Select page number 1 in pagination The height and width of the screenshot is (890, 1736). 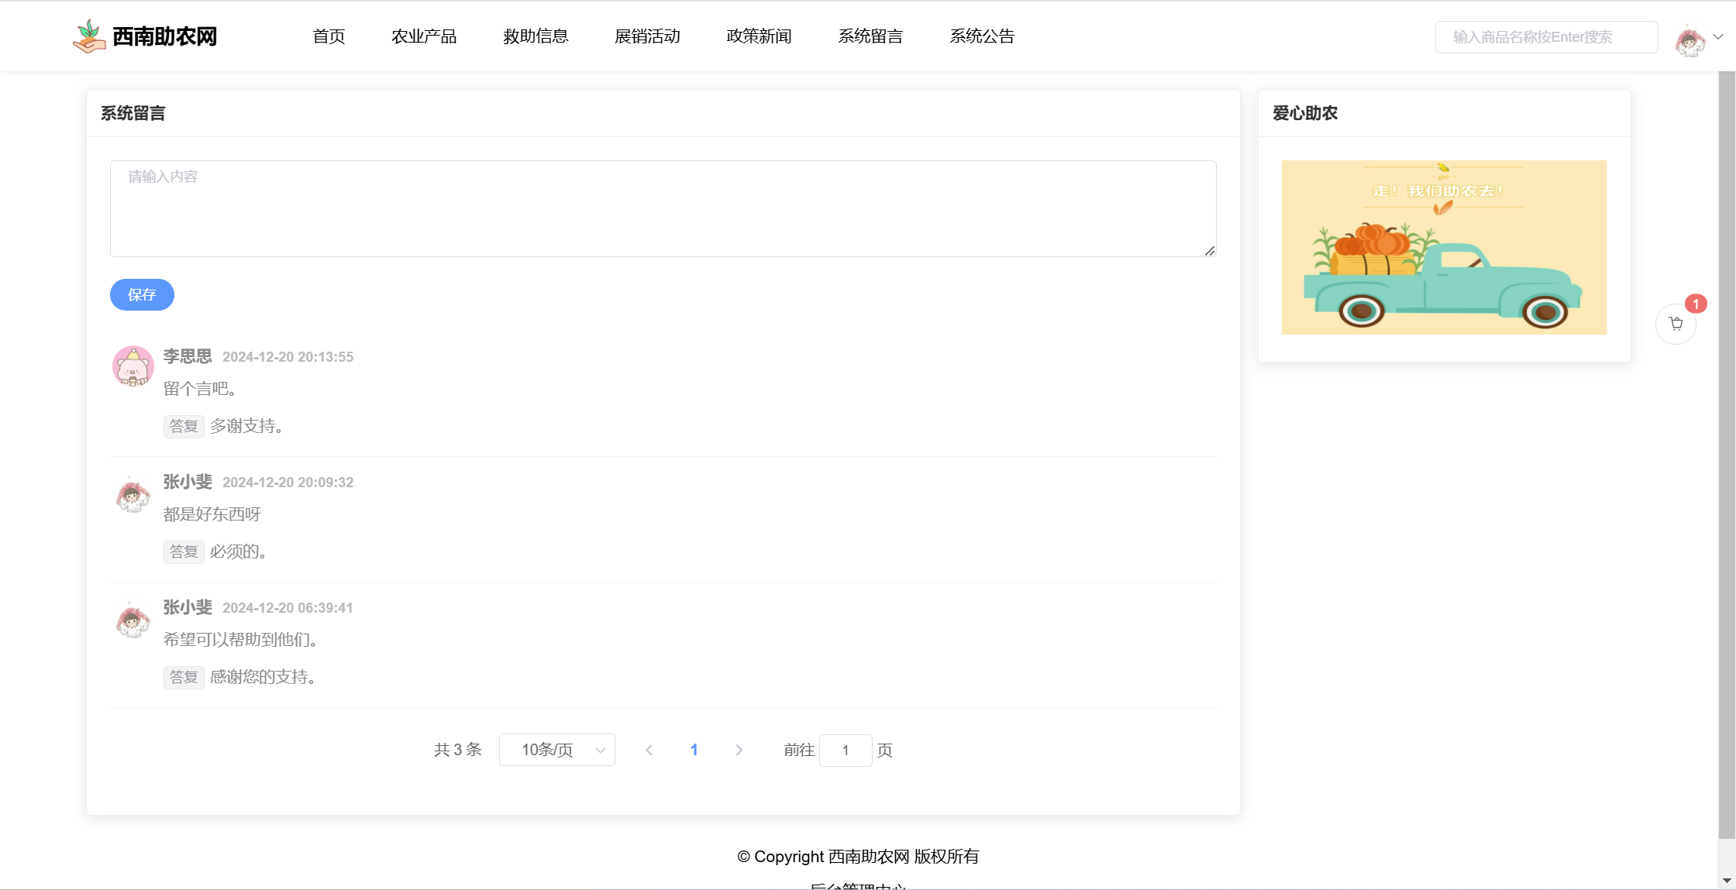694,750
